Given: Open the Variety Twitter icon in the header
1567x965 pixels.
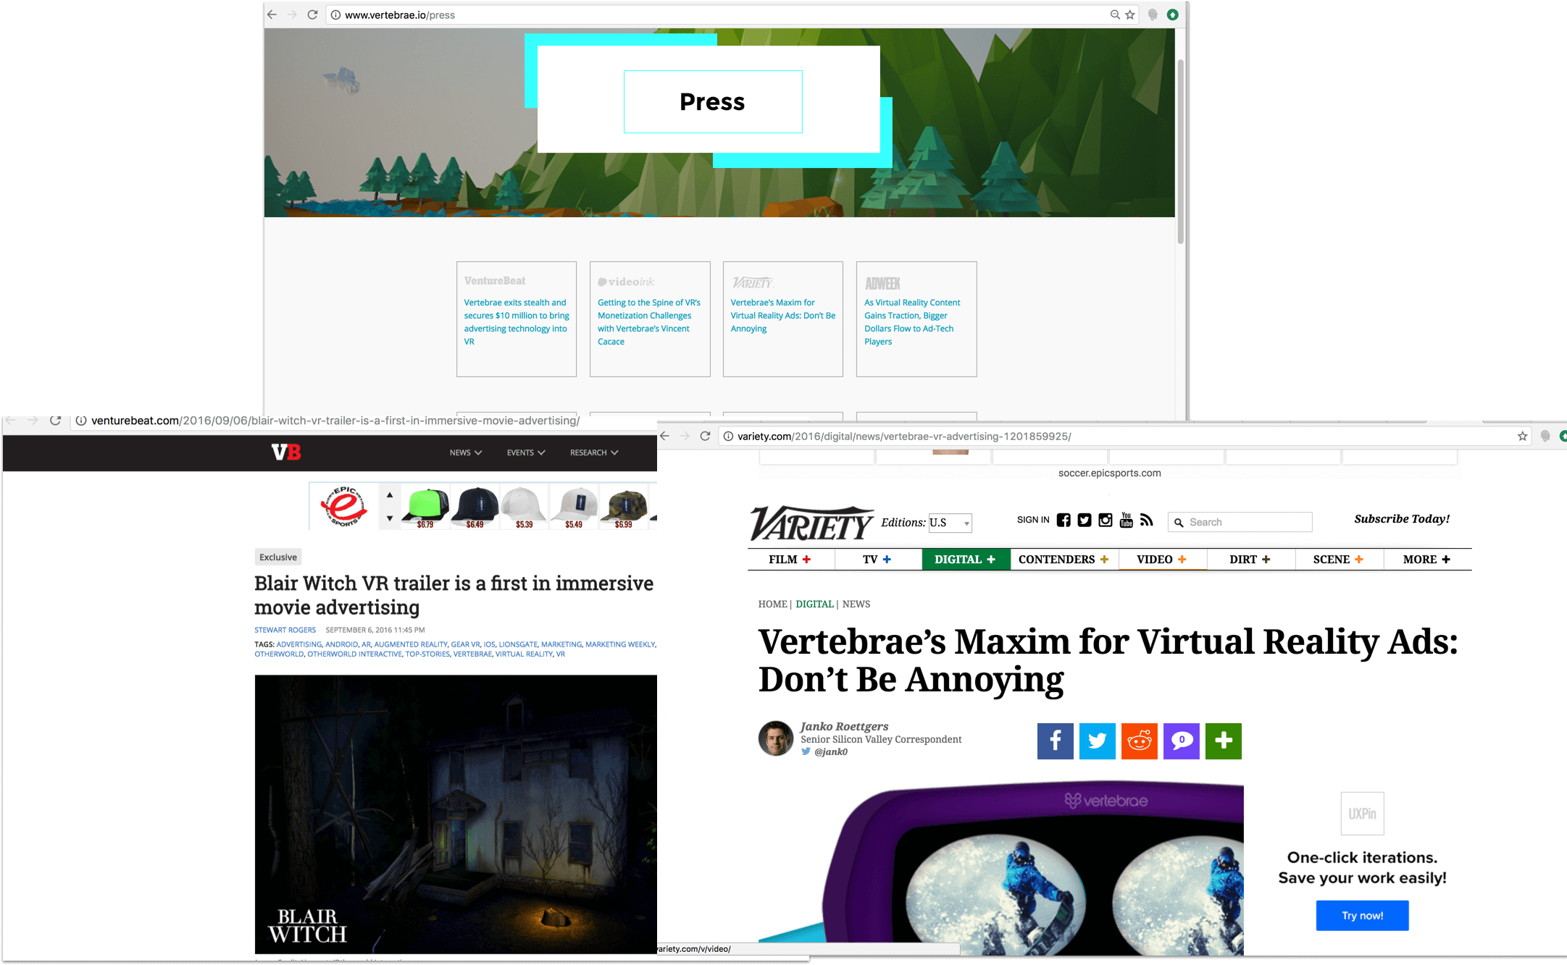Looking at the screenshot, I should coord(1085,520).
